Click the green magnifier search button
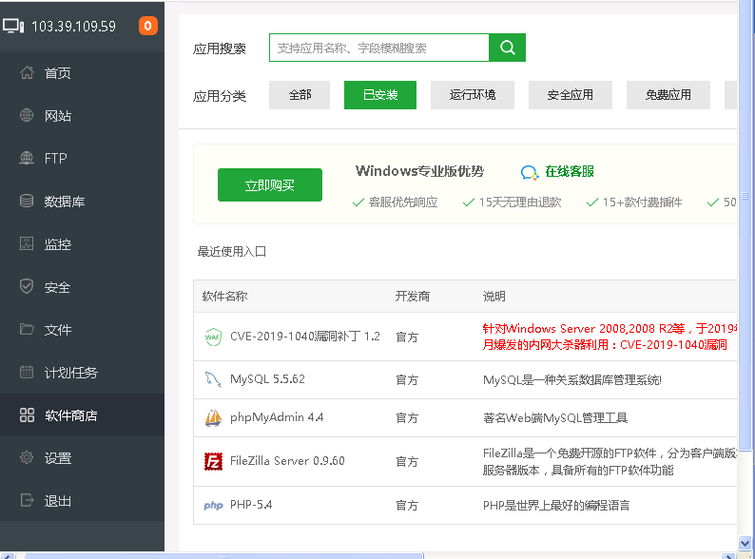The width and height of the screenshot is (755, 559). 507,48
